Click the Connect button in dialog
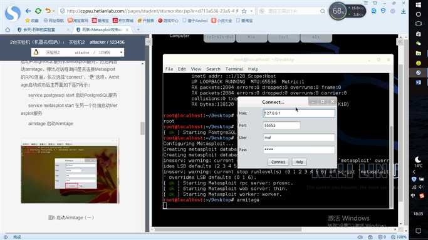428x240 pixels. tap(278, 162)
